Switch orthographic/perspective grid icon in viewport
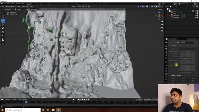 (x=162, y=31)
